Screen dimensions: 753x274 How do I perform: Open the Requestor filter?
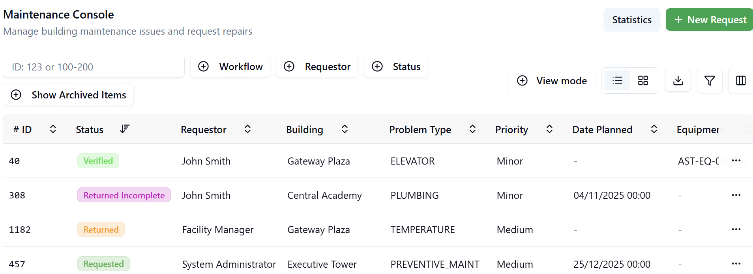[x=317, y=67]
